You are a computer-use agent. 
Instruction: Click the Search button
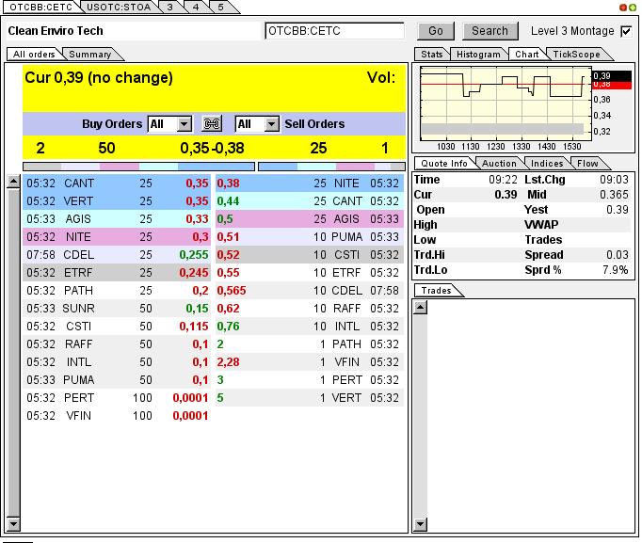click(490, 31)
